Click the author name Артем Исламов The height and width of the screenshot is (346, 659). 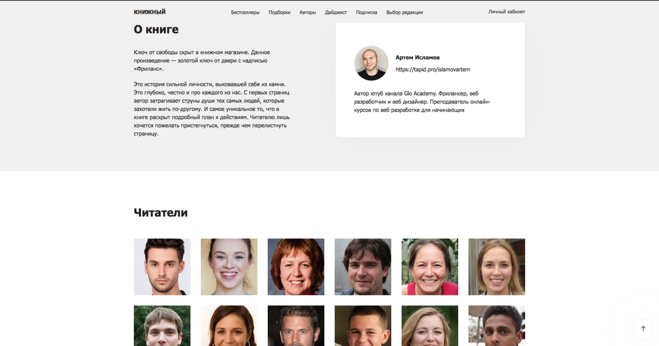tap(418, 58)
